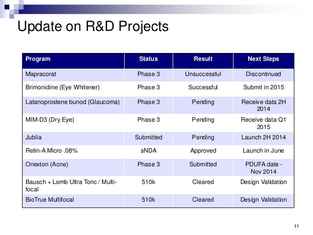This screenshot has height=235, width=313.
Task: Click 'Pending' result in Jublia row
Action: click(x=203, y=137)
